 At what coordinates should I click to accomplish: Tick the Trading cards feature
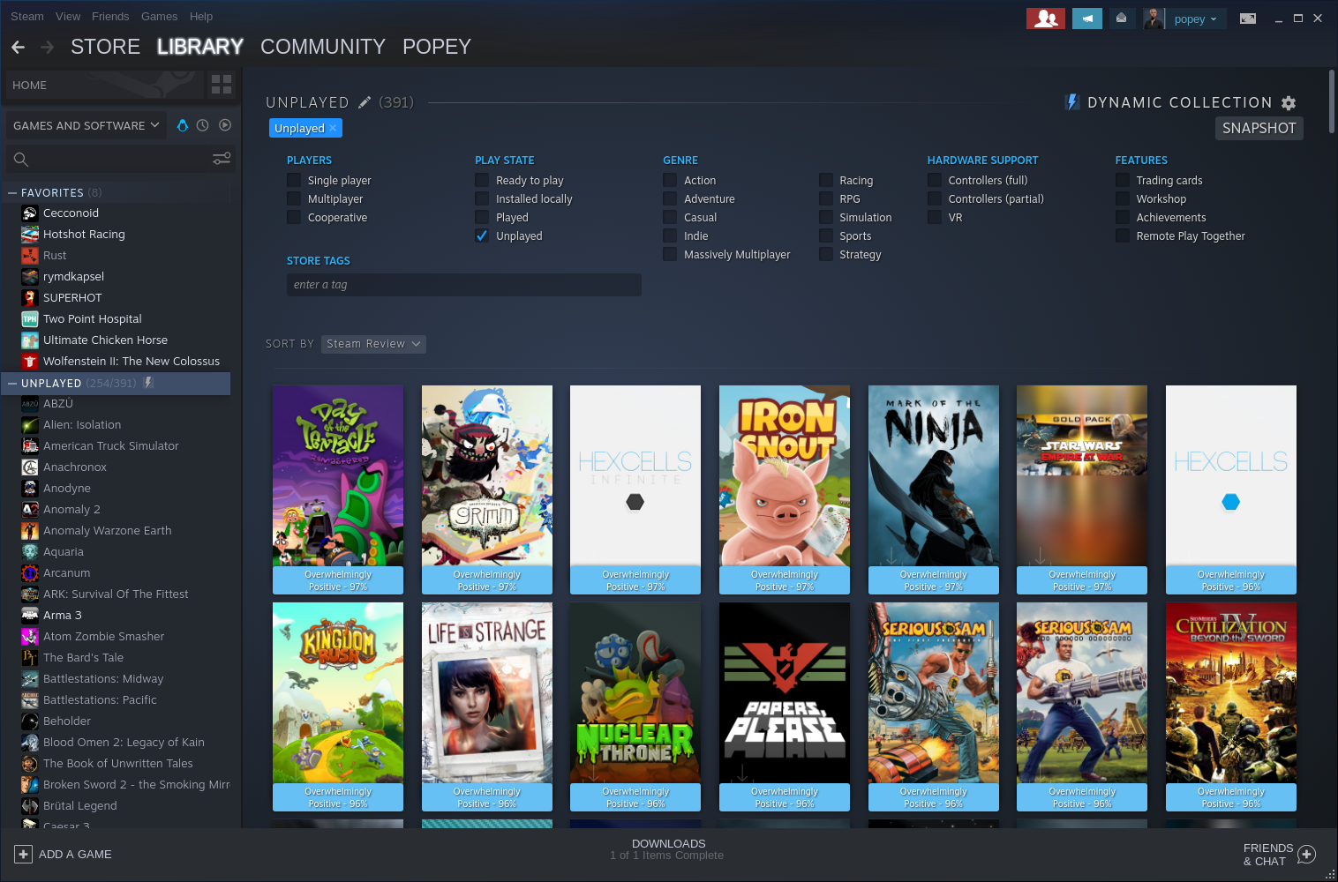point(1123,180)
